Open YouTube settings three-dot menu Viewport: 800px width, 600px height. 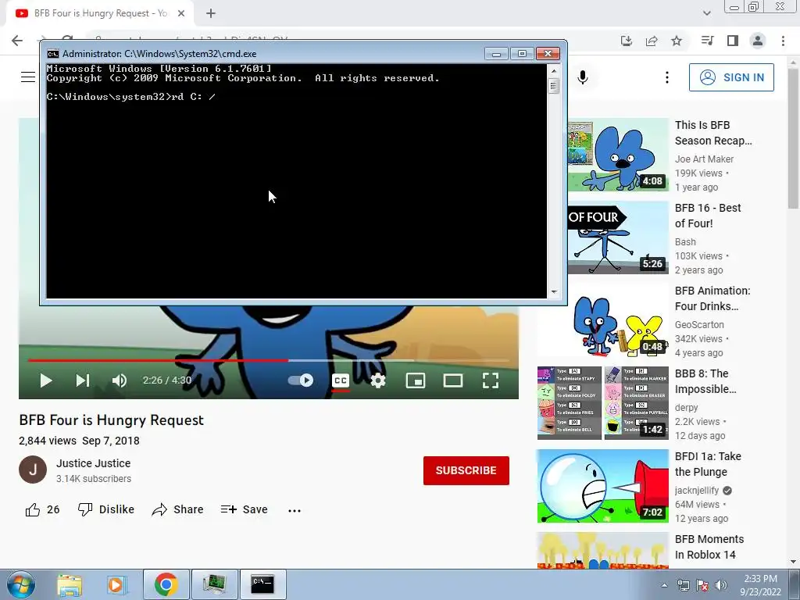pyautogui.click(x=667, y=77)
